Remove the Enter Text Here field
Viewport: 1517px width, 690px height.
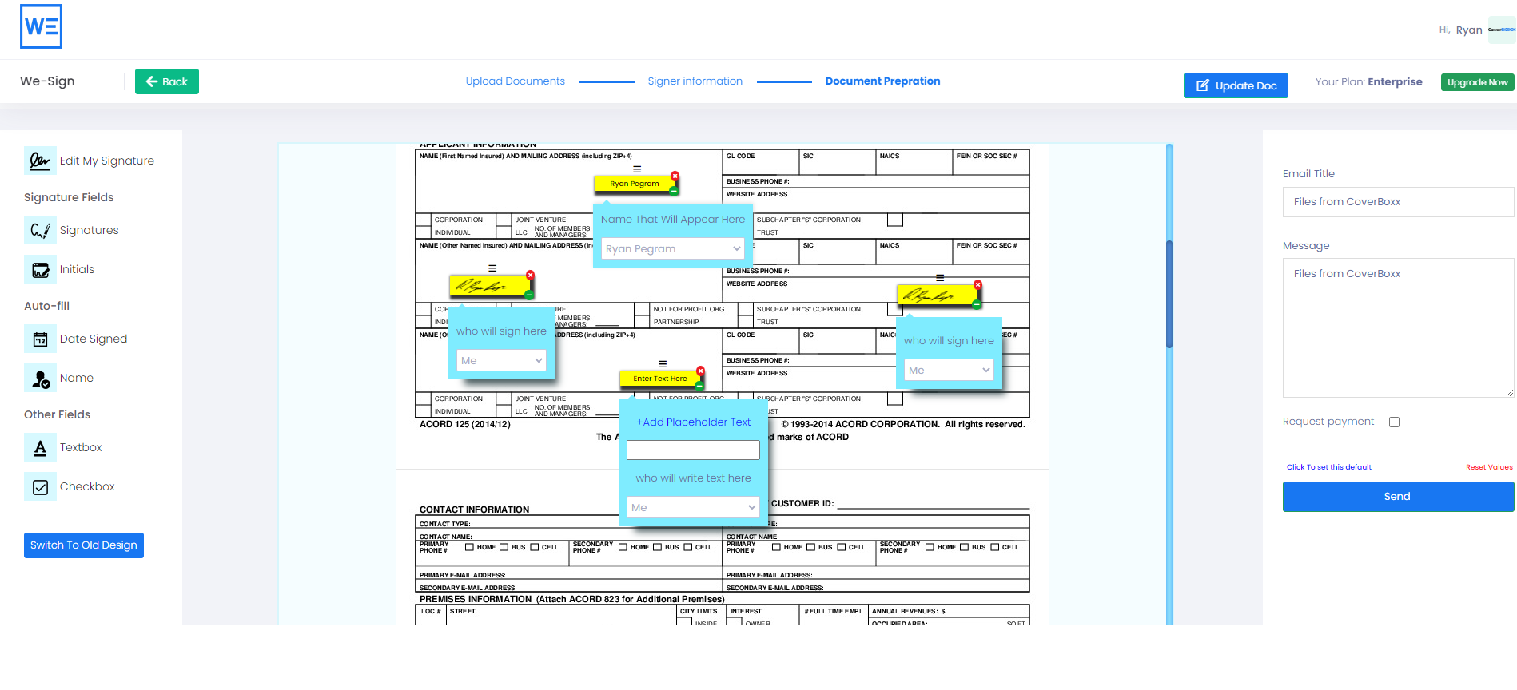(701, 371)
